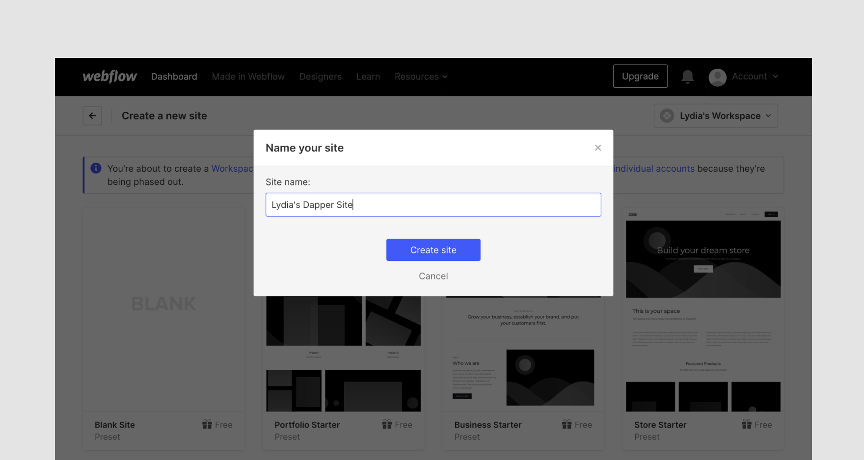Expand the Account menu chevron
Image resolution: width=864 pixels, height=460 pixels.
point(776,77)
